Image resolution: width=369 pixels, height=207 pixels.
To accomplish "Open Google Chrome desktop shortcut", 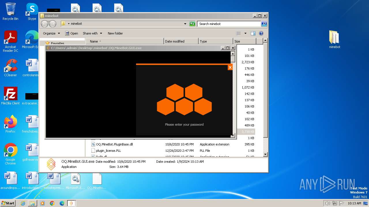I will (10, 154).
